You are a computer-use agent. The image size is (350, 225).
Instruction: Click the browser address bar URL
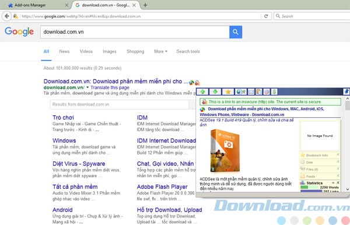click(141, 16)
